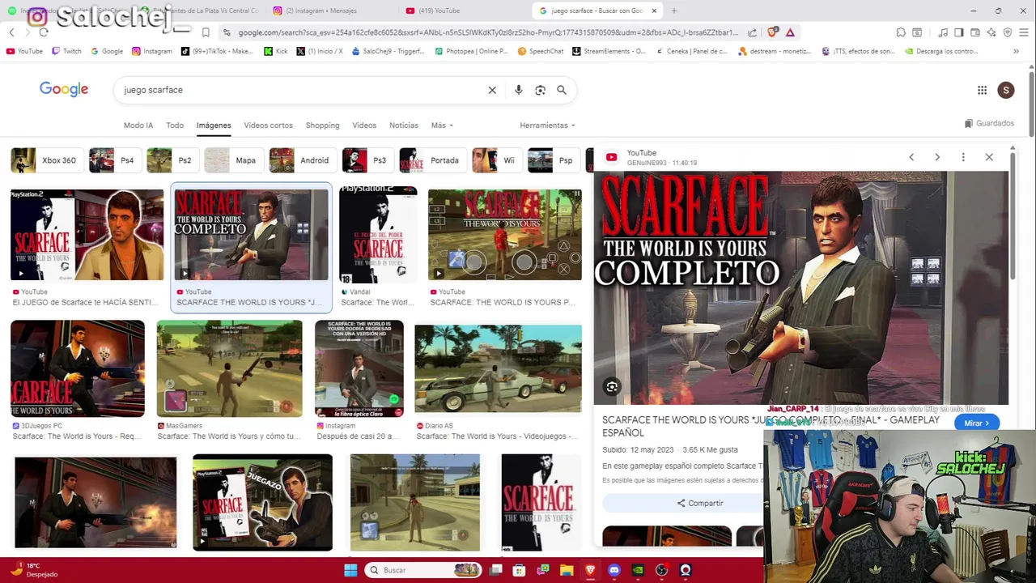1036x583 pixels.
Task: Open Task View from the taskbar
Action: coord(495,570)
